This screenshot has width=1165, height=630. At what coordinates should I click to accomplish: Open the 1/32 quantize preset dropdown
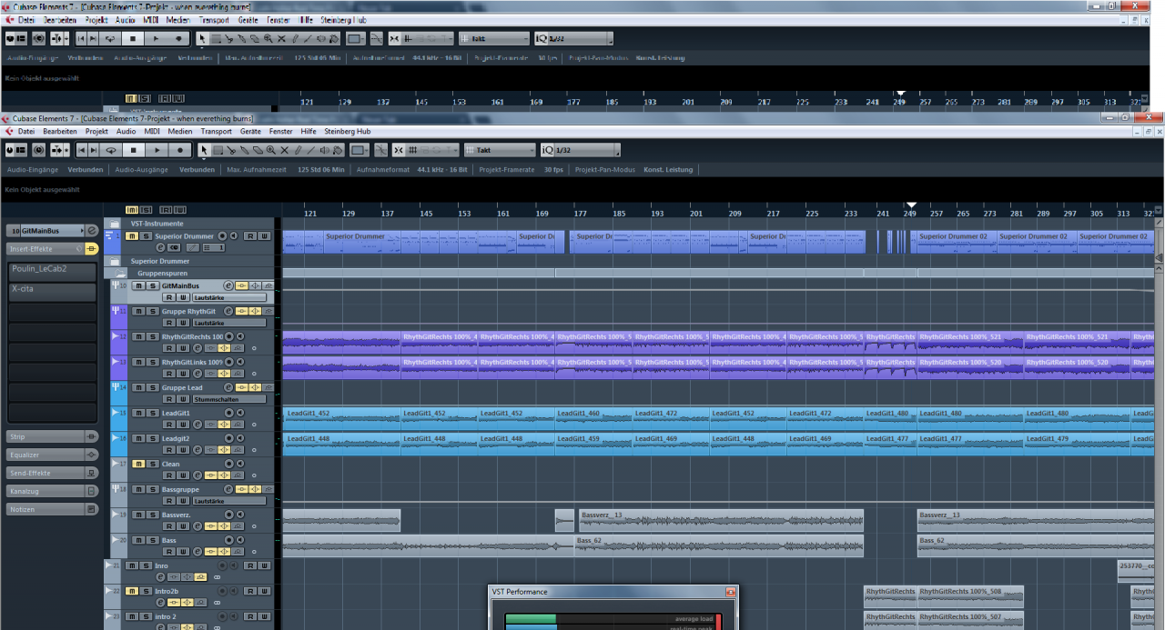coord(581,150)
